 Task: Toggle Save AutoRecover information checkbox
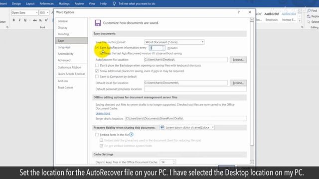coord(97,48)
